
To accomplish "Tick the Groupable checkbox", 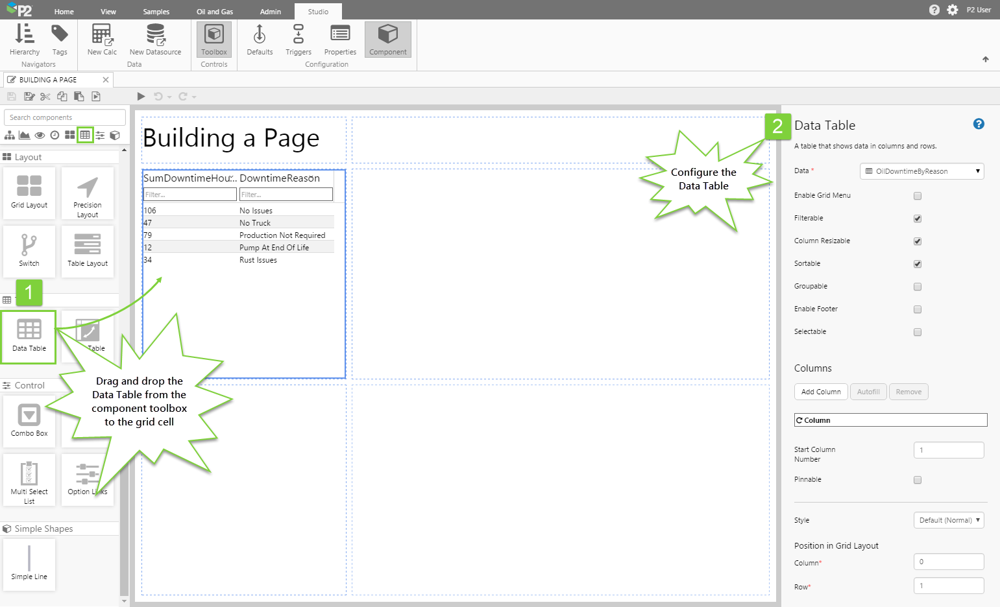I will pyautogui.click(x=917, y=287).
